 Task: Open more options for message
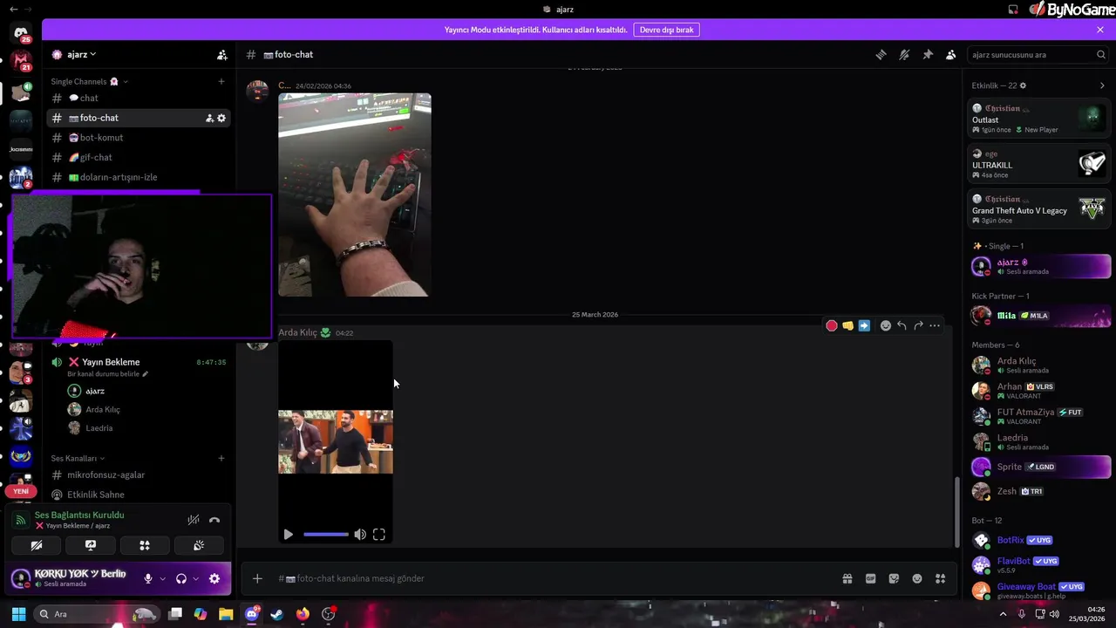click(935, 325)
